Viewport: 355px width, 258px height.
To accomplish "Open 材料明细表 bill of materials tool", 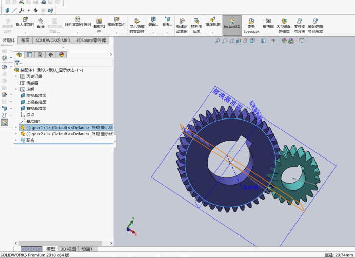I will click(x=196, y=26).
